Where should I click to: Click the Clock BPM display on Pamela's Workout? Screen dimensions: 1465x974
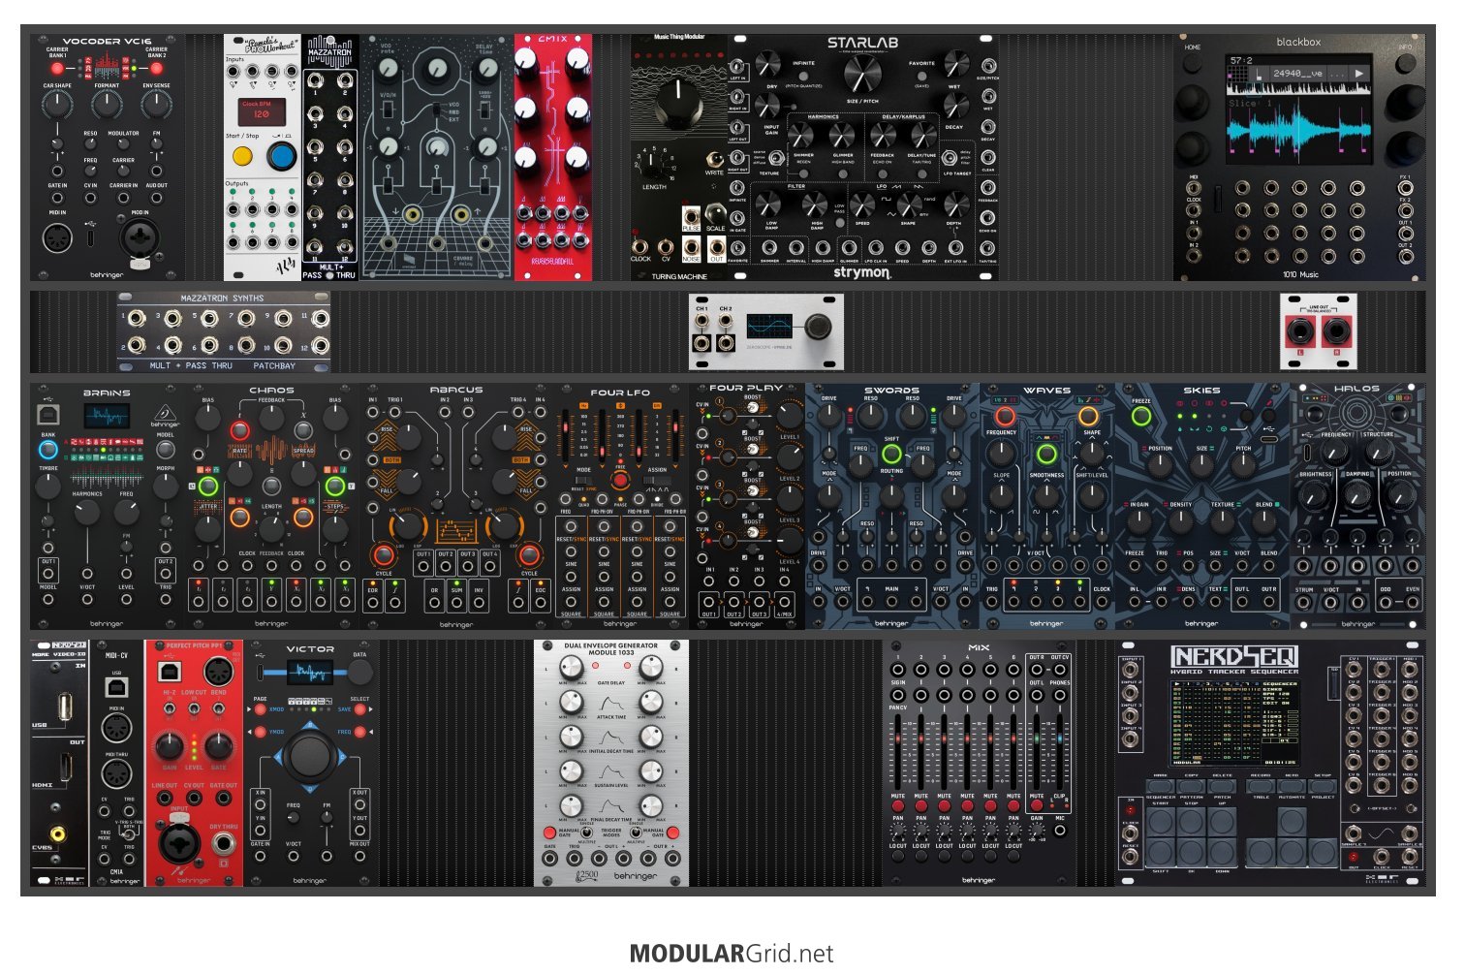click(262, 112)
